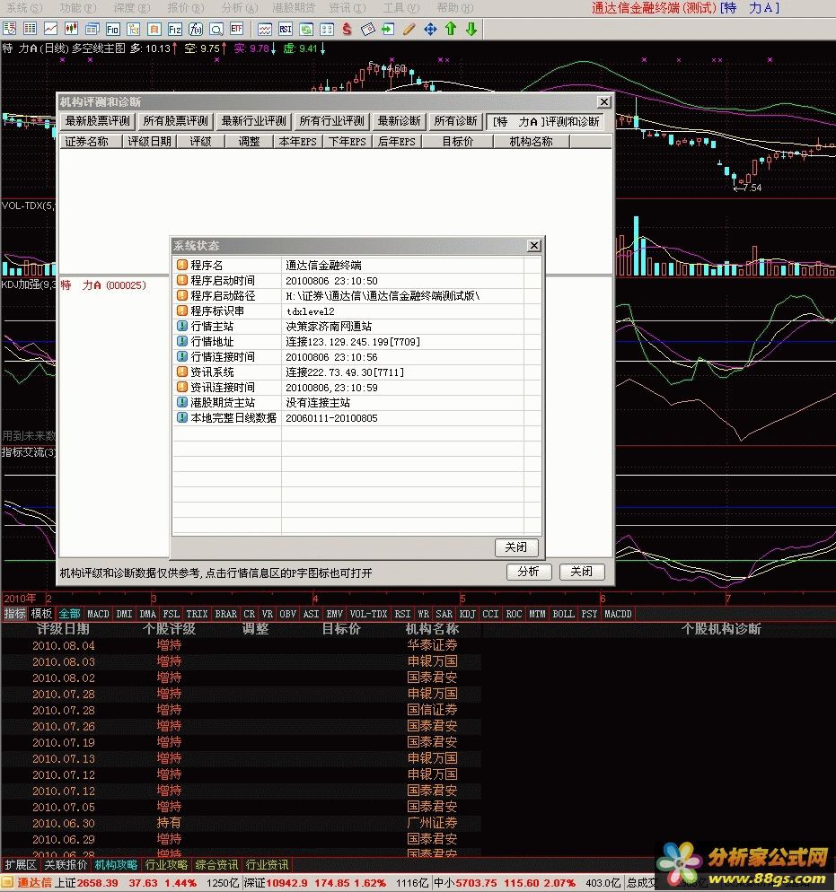Viewport: 836px width, 892px height.
Task: Open the 港股期货 menu
Action: tap(294, 8)
